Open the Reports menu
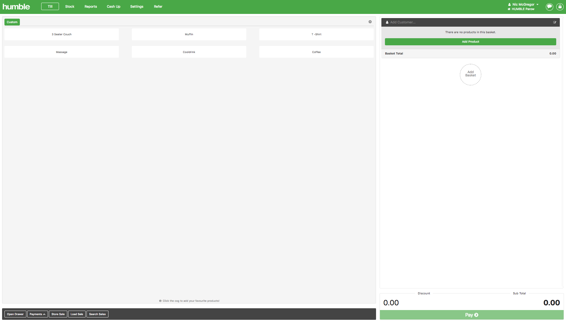Image resolution: width=566 pixels, height=321 pixels. [91, 7]
